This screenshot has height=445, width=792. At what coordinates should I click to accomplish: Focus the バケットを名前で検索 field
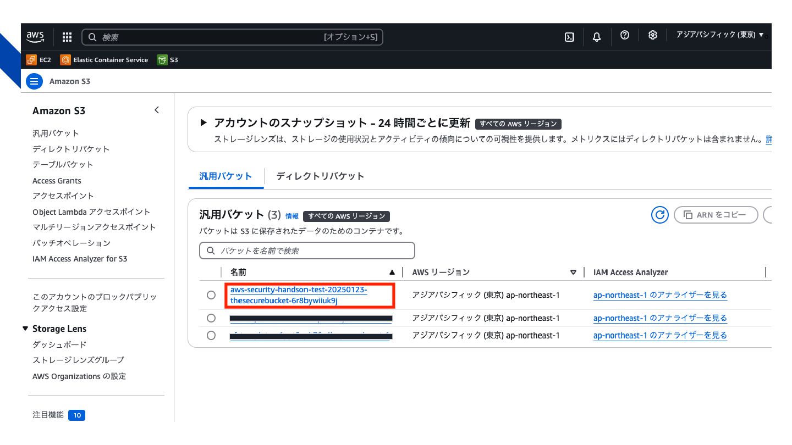(307, 251)
